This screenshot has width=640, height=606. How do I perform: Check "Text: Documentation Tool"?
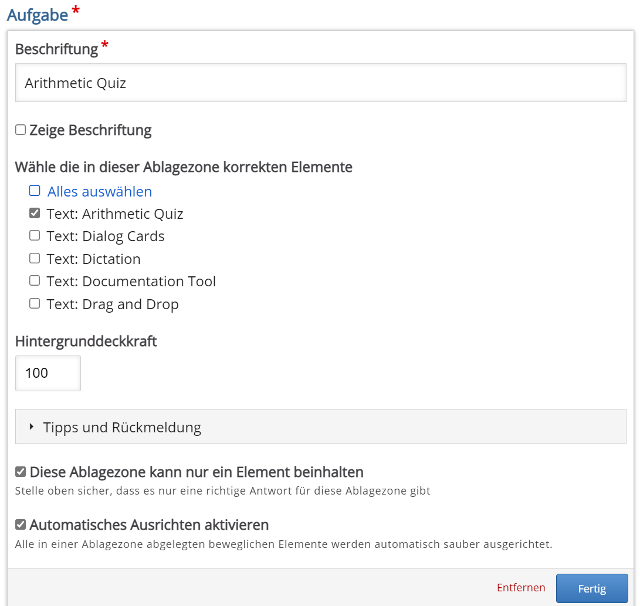pyautogui.click(x=34, y=280)
